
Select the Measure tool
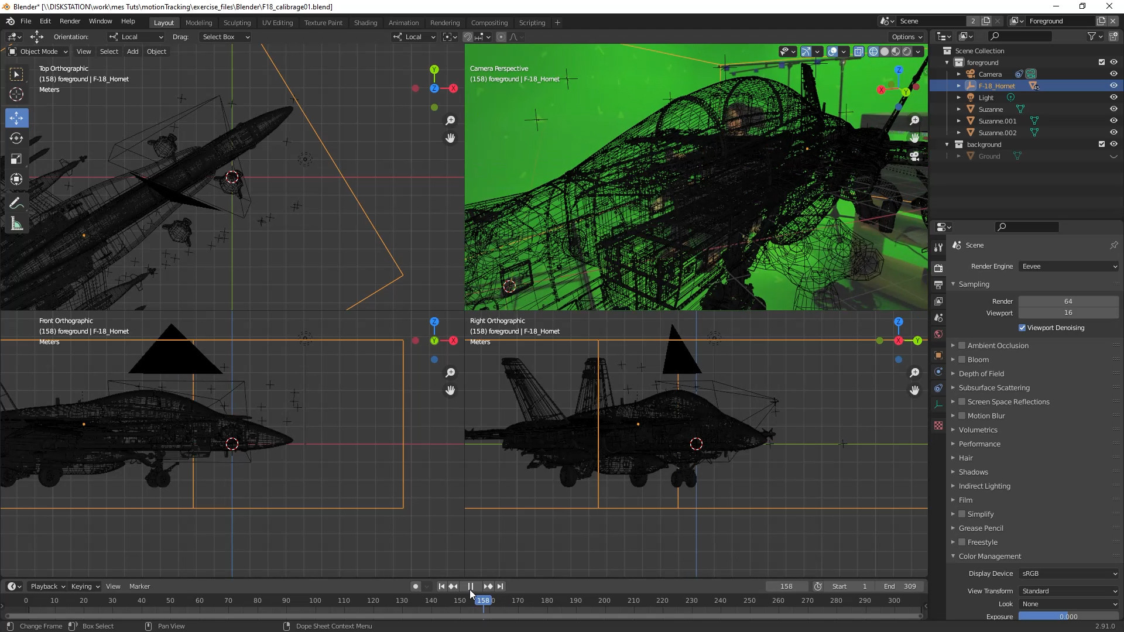point(16,224)
